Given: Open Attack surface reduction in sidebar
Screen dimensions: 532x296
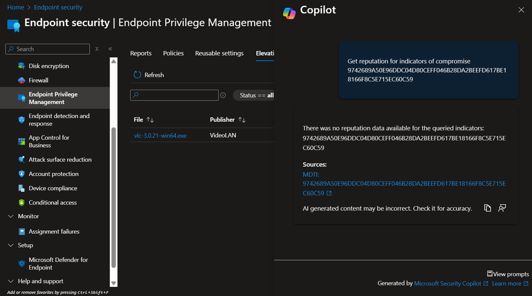Looking at the screenshot, I should [60, 159].
